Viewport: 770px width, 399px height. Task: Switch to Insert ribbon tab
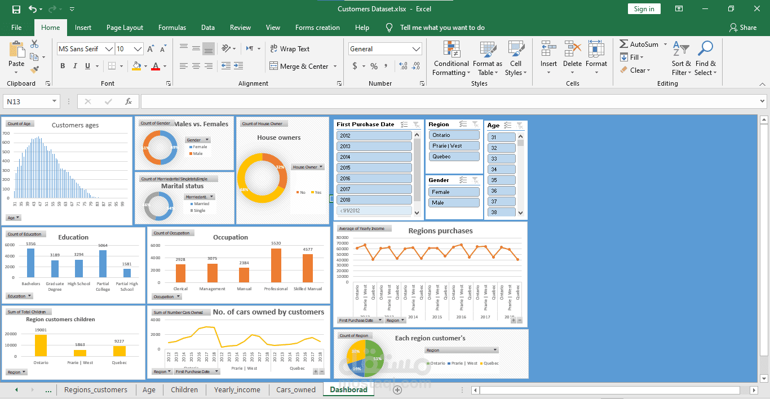pyautogui.click(x=83, y=28)
